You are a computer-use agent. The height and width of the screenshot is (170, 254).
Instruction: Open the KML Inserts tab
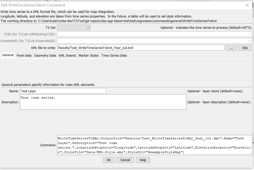67,55
